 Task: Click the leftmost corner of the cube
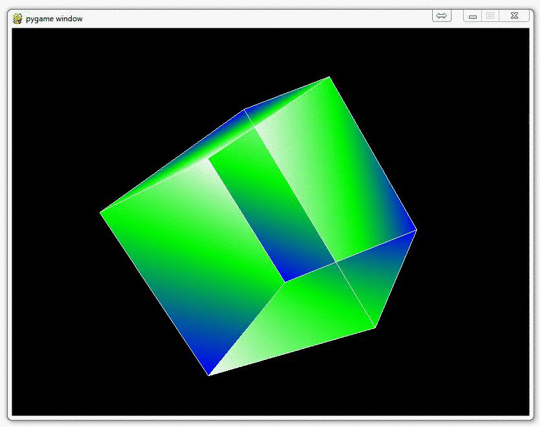click(x=101, y=212)
